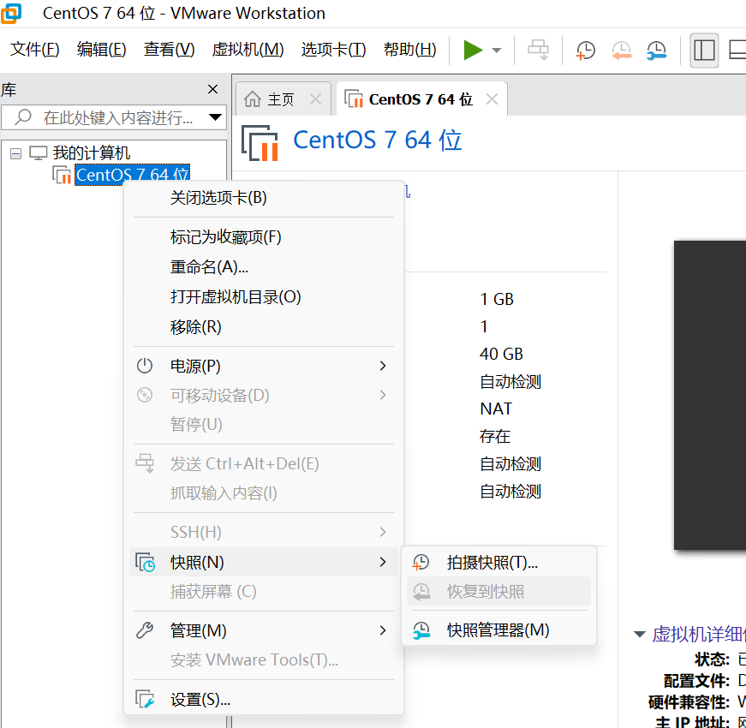Click the icon beside 发送 Ctrl+Alt+Del(E)
This screenshot has width=746, height=728.
tap(145, 463)
